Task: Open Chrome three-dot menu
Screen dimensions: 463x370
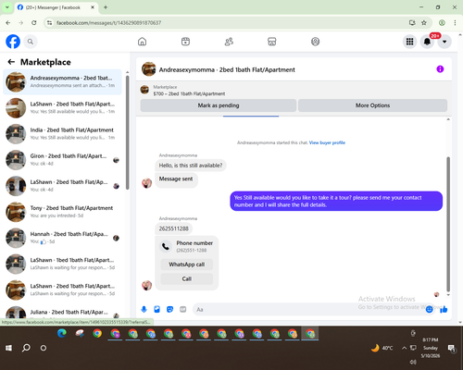Action: coord(455,23)
